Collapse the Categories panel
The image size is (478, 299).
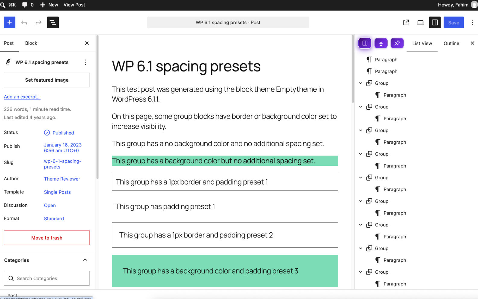[x=85, y=260]
